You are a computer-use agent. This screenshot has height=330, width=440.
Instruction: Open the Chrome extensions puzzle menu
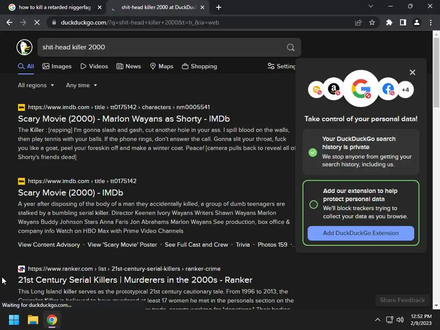click(x=389, y=22)
